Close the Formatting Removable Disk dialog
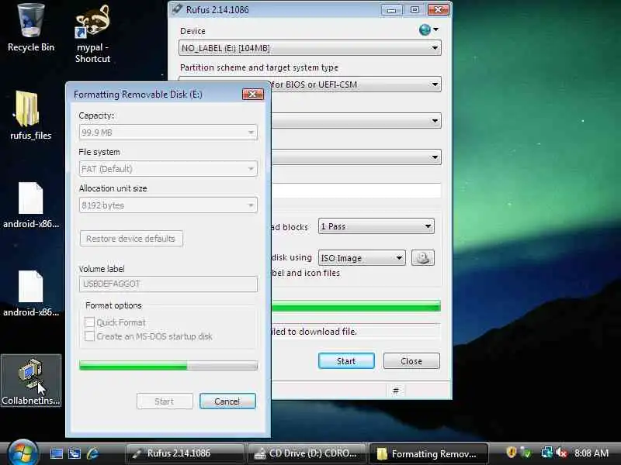 click(253, 94)
